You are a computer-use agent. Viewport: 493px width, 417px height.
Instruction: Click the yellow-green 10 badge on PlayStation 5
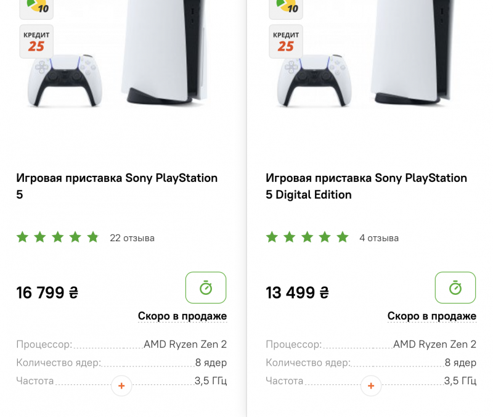tap(36, 6)
